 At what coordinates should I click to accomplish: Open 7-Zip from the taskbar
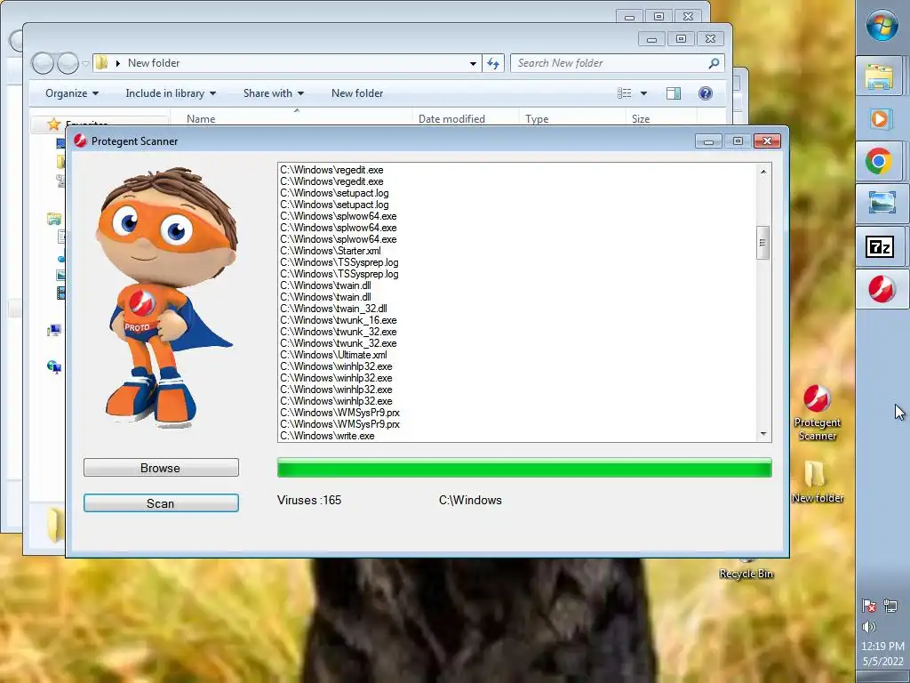point(879,247)
